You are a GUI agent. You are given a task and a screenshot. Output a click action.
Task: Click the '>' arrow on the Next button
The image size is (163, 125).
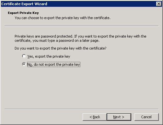123,117
